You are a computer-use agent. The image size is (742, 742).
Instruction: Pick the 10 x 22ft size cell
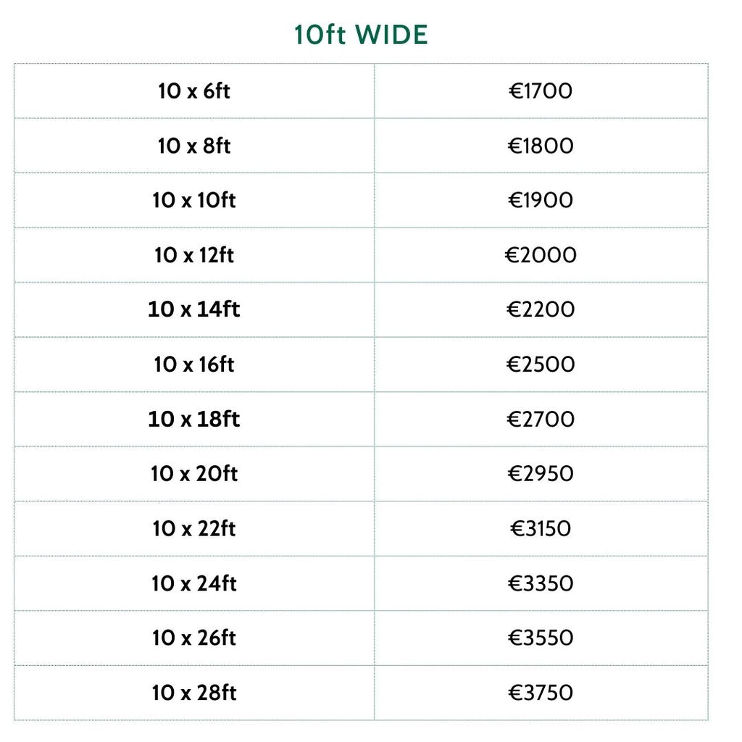[194, 528]
